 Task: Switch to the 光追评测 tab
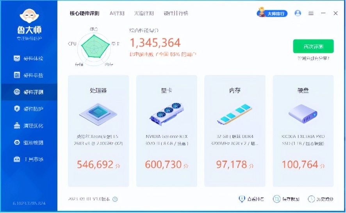pos(144,13)
